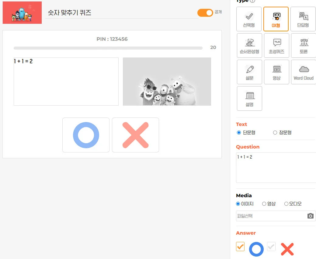Image resolution: width=316 pixels, height=259 pixels.
Task: Select the 선택형 question type
Action: 249,19
